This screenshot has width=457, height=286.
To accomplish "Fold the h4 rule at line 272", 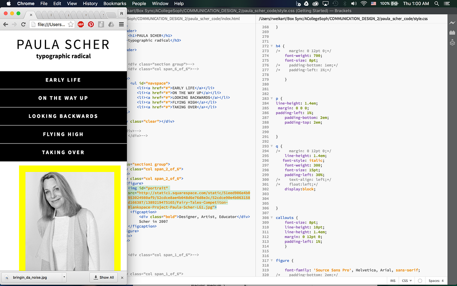I will 272,46.
